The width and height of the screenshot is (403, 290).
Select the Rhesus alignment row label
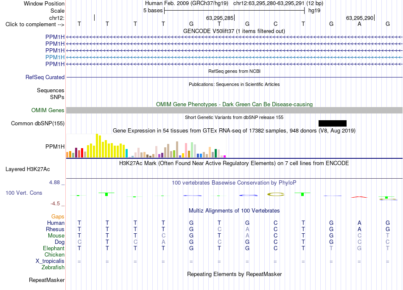point(55,229)
